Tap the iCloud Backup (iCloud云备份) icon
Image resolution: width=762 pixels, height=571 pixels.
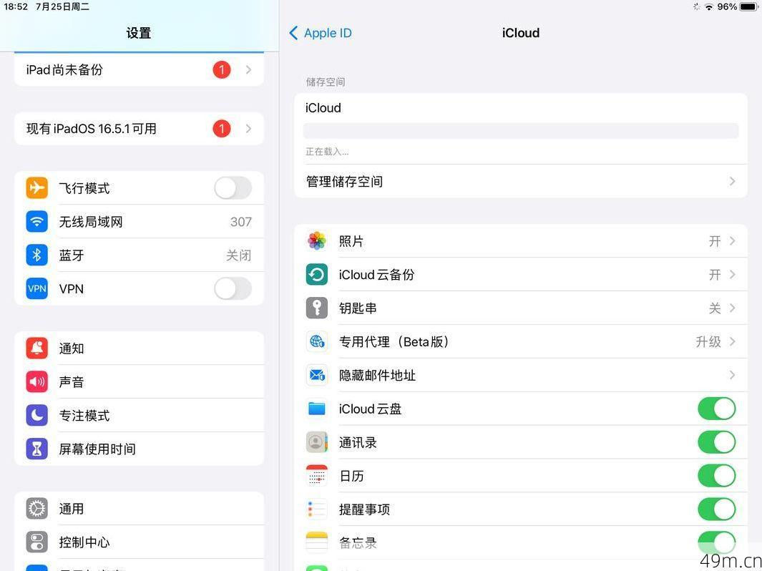pos(317,275)
